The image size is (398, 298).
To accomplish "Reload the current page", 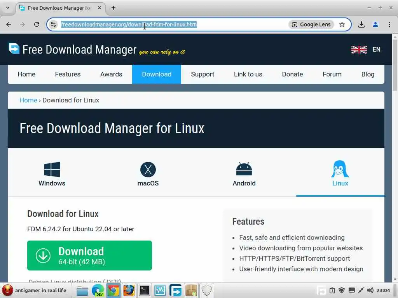I will pyautogui.click(x=37, y=24).
